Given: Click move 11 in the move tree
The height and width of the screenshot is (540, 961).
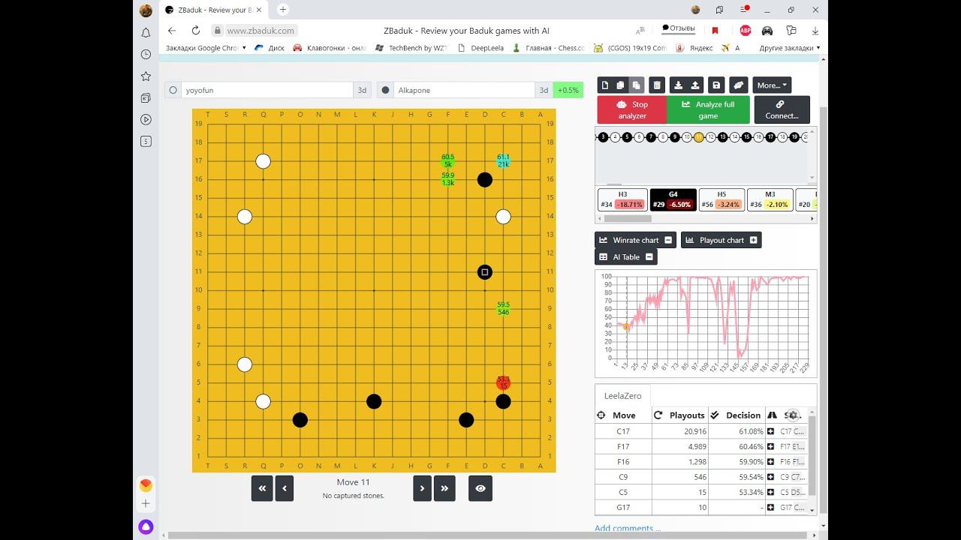Looking at the screenshot, I should pos(699,137).
